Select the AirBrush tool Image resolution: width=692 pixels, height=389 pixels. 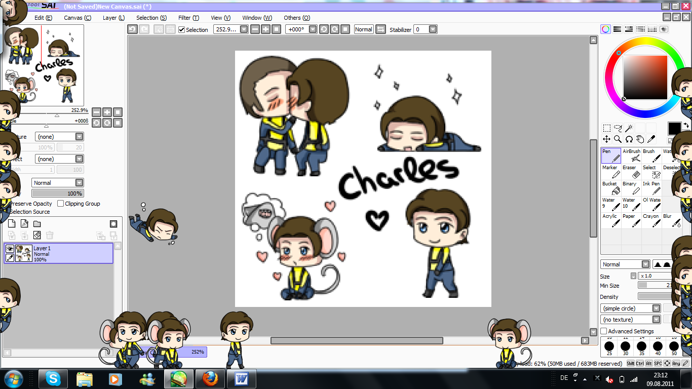(x=631, y=155)
